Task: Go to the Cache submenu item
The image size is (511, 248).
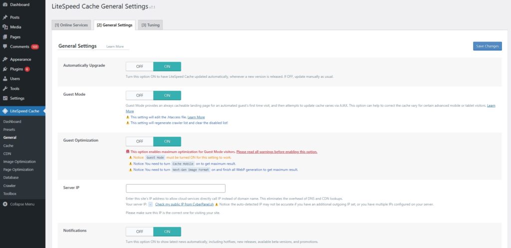Action: pos(8,146)
